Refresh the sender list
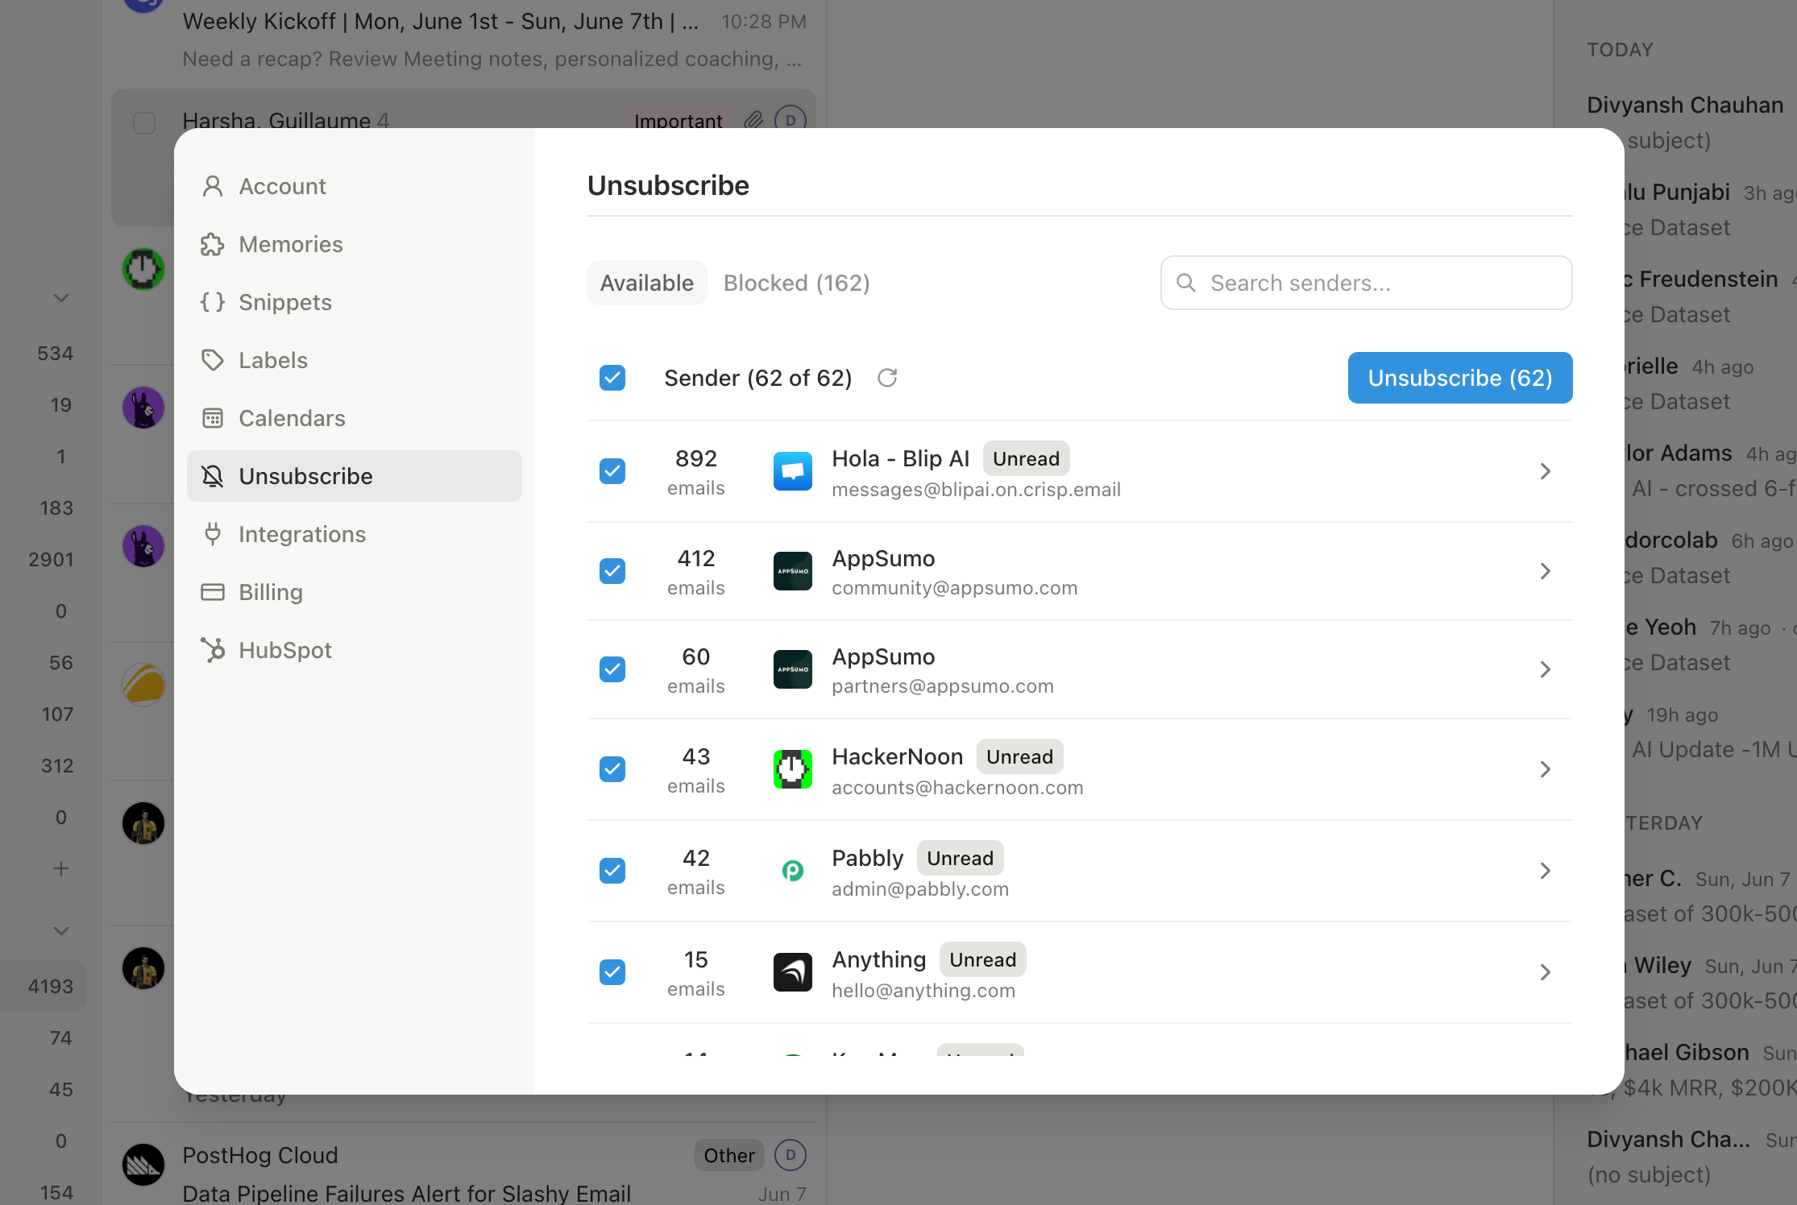The width and height of the screenshot is (1797, 1205). tap(887, 378)
